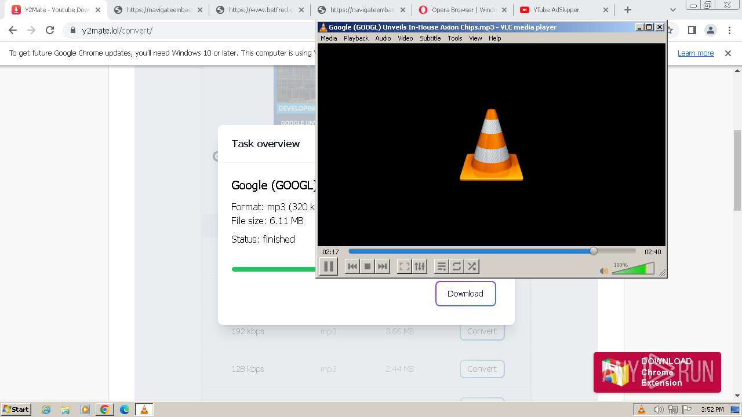The height and width of the screenshot is (417, 742).
Task: Select VLC in the taskbar
Action: pyautogui.click(x=144, y=409)
